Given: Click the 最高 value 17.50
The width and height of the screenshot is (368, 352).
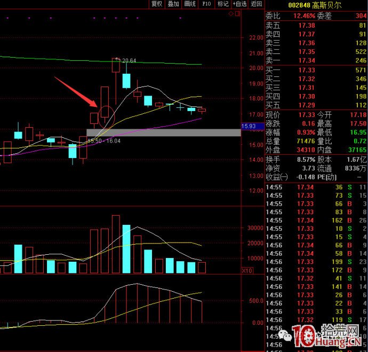Looking at the screenshot, I should pos(358,123).
